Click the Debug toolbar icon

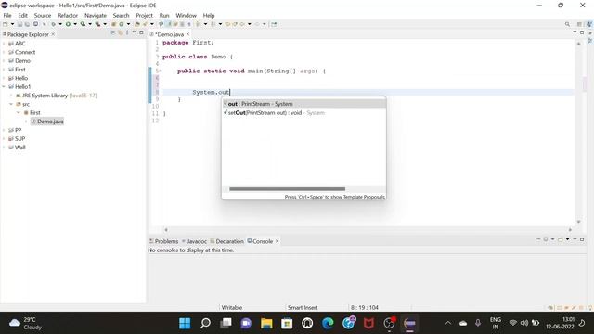click(x=54, y=24)
